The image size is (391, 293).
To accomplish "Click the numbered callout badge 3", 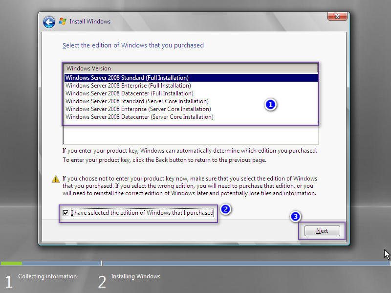I will (x=295, y=216).
